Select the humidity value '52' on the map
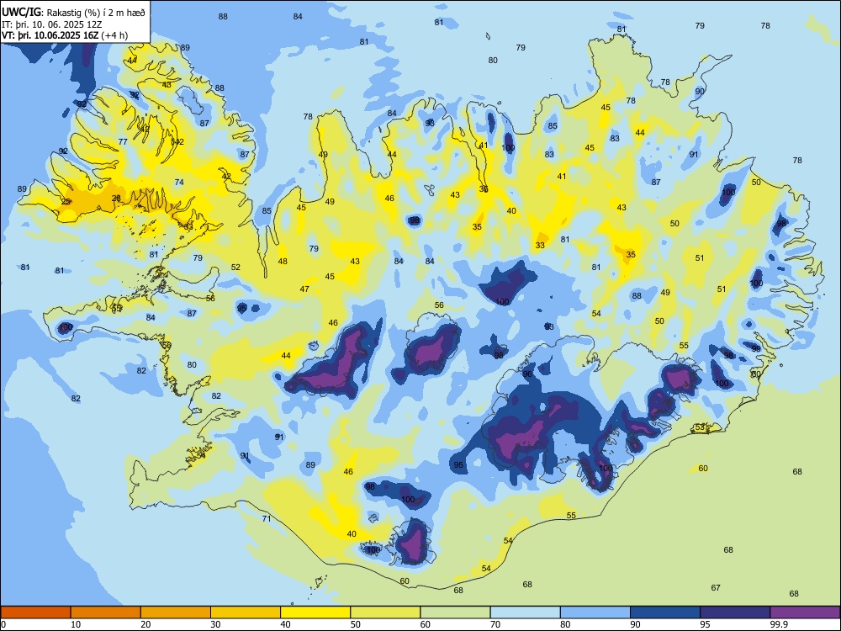841x631 pixels. click(x=235, y=268)
